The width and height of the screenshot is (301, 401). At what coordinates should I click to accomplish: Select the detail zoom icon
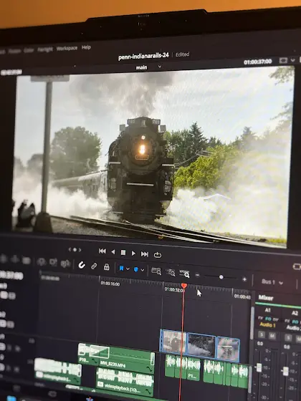tap(171, 272)
